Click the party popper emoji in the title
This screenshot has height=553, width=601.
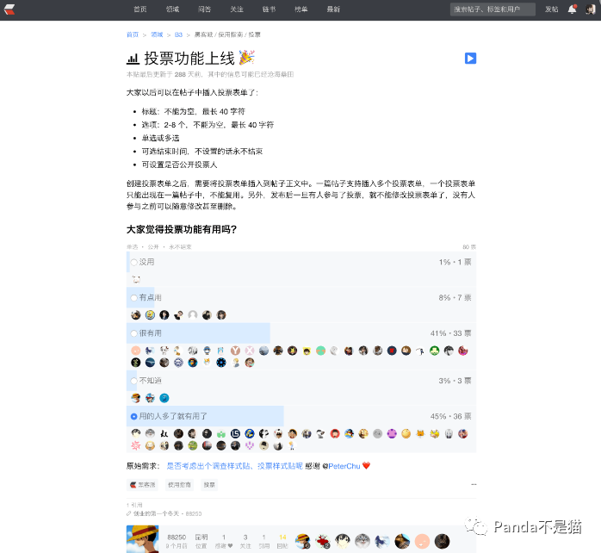pos(246,58)
